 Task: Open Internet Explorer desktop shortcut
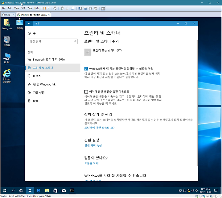[7, 76]
